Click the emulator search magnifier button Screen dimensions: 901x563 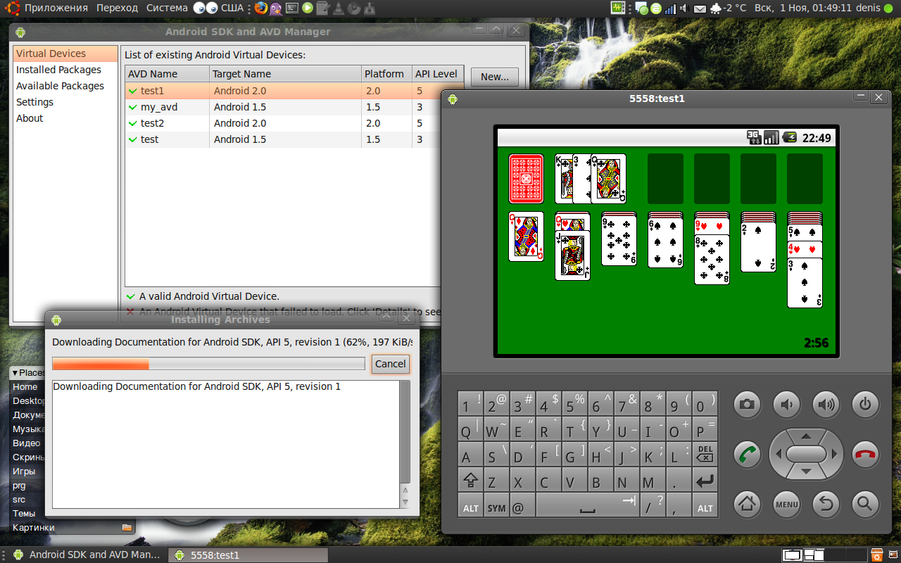[x=865, y=504]
